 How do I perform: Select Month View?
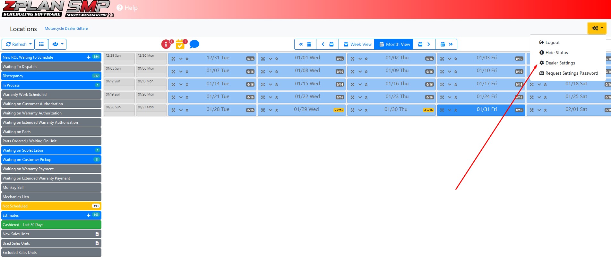pyautogui.click(x=394, y=44)
